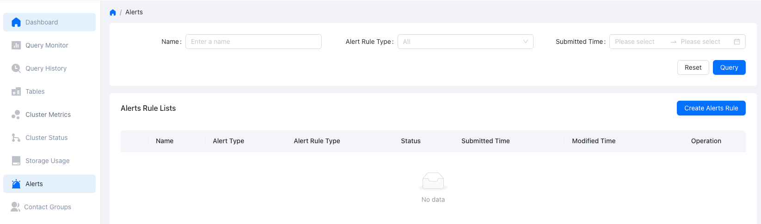Screen dimensions: 761x224
Task: Open the Query History menu item
Action: point(46,68)
